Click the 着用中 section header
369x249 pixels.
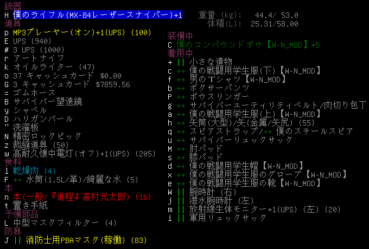[180, 54]
